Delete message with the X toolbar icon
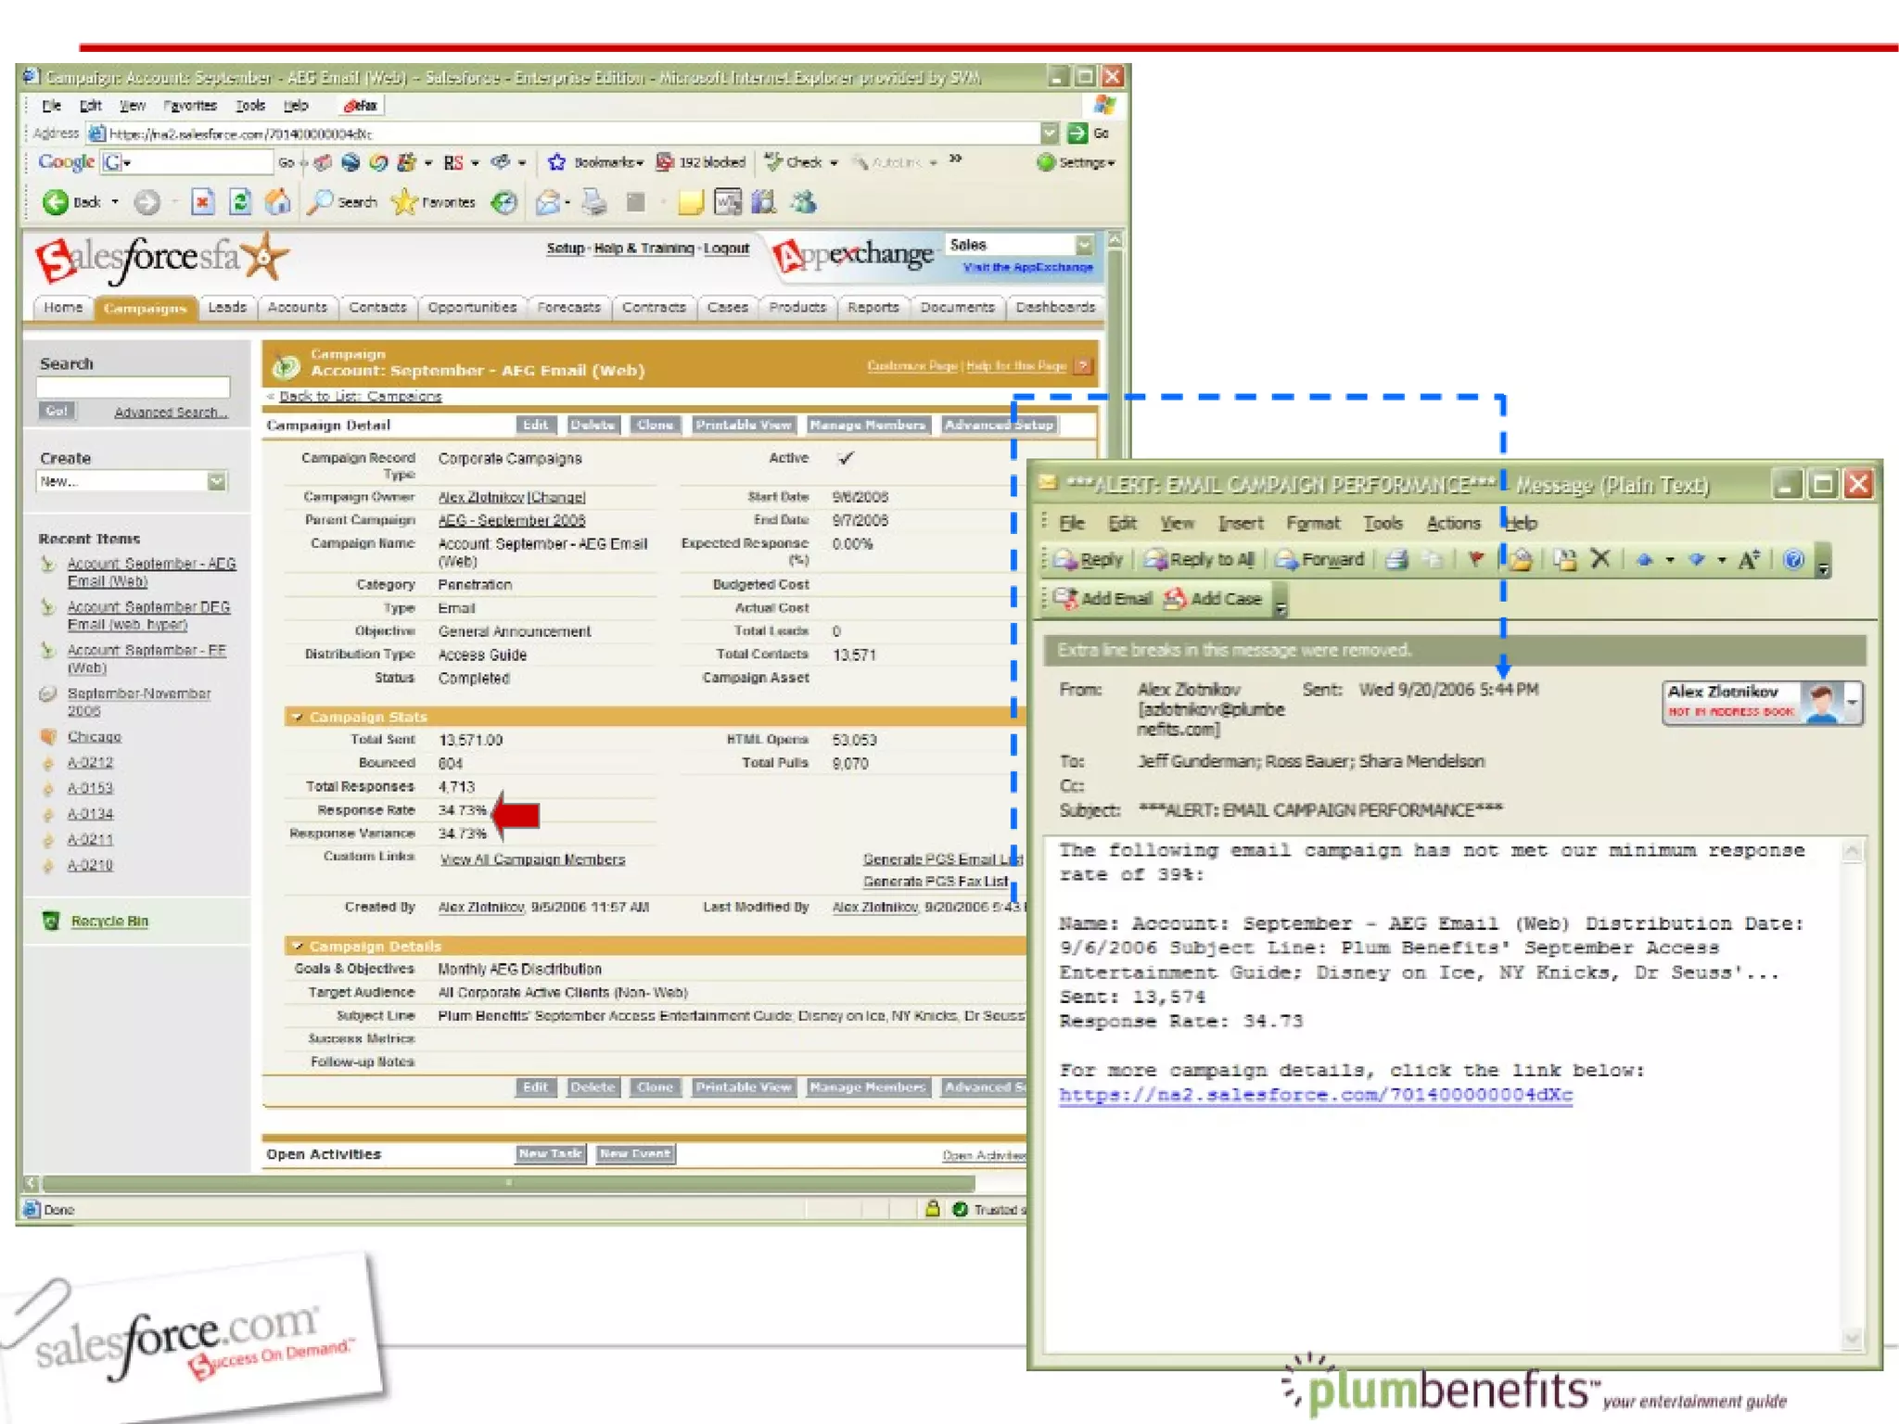This screenshot has height=1424, width=1899. [1599, 559]
